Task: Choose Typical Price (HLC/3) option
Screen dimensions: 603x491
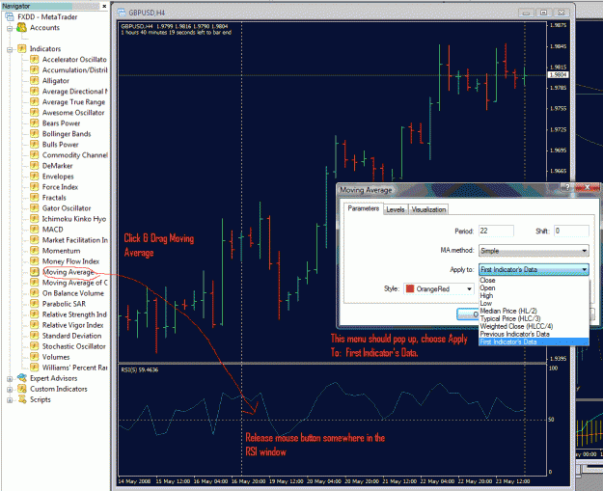Action: pyautogui.click(x=534, y=318)
